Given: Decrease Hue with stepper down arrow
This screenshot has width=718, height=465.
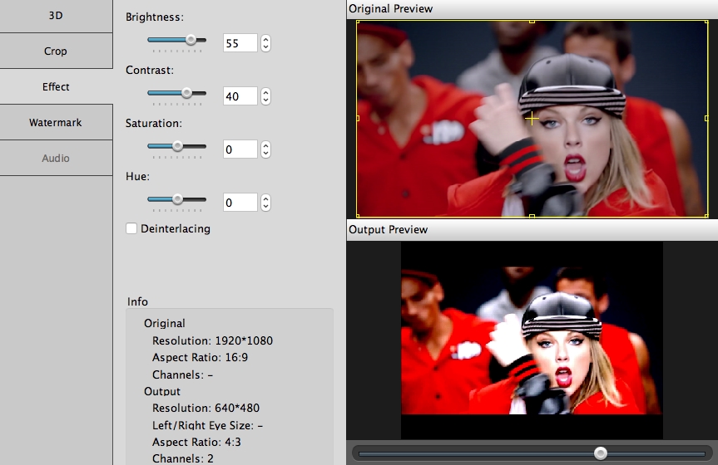Looking at the screenshot, I should (x=265, y=206).
